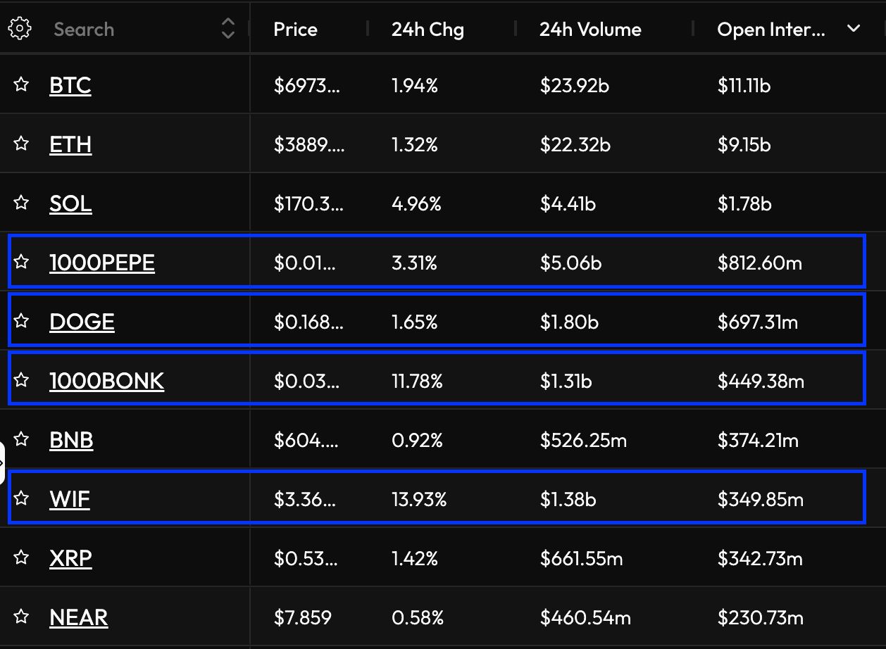Click the star icon beside ETH
Viewport: 886px width, 649px height.
(20, 143)
